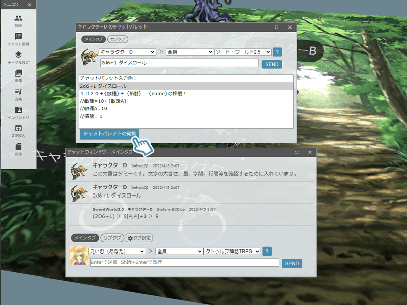Select the //格闘=1 palette line
The width and height of the screenshot is (407, 305).
pyautogui.click(x=186, y=116)
